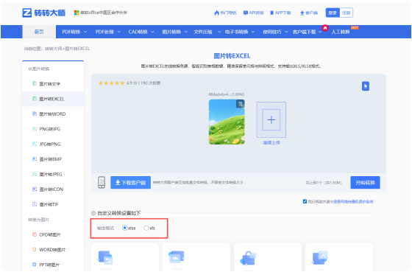Click the chat icon beside API咨询
The image size is (412, 272).
(246, 13)
